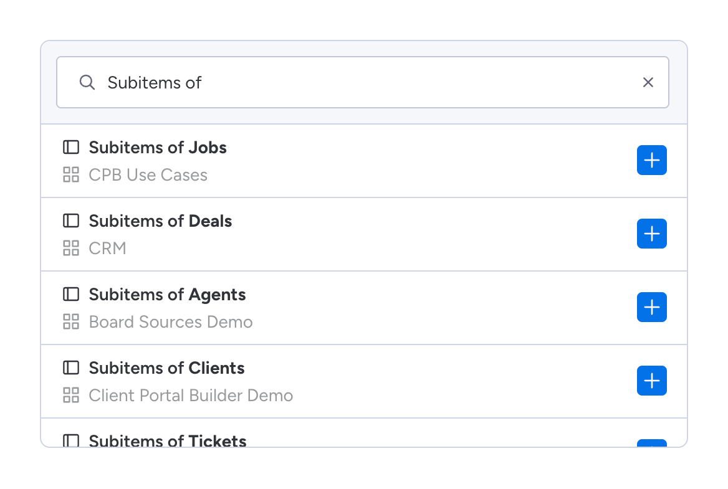Image resolution: width=728 pixels, height=489 pixels.
Task: Click workspace grid icon next to CPB Use Cases
Action: coord(71,175)
